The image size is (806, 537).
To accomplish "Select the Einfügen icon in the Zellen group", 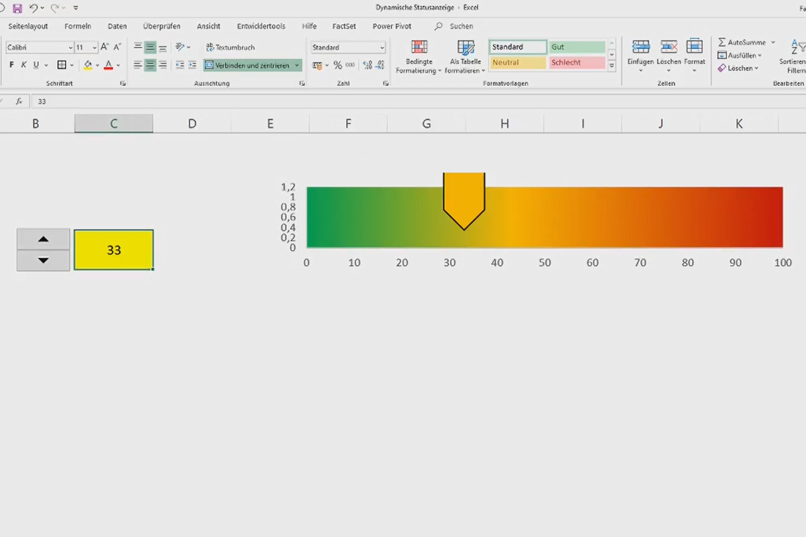I will click(x=640, y=54).
